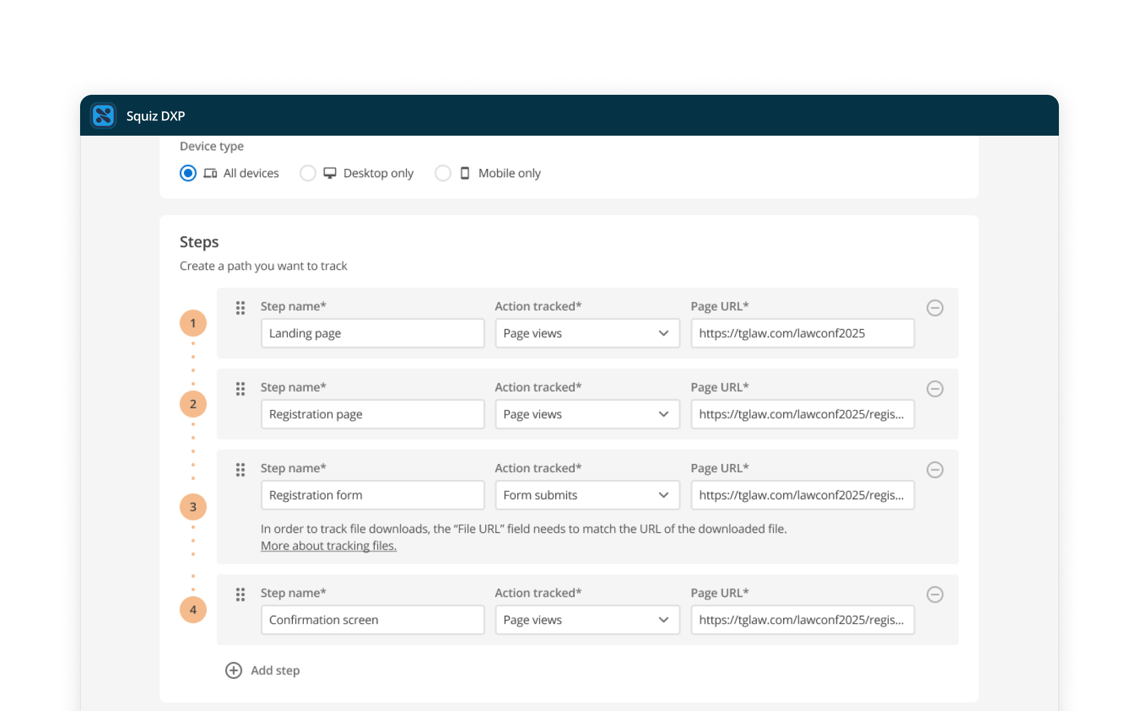Open the Form submits action dropdown
Viewport: 1139px width, 711px height.
click(x=587, y=495)
